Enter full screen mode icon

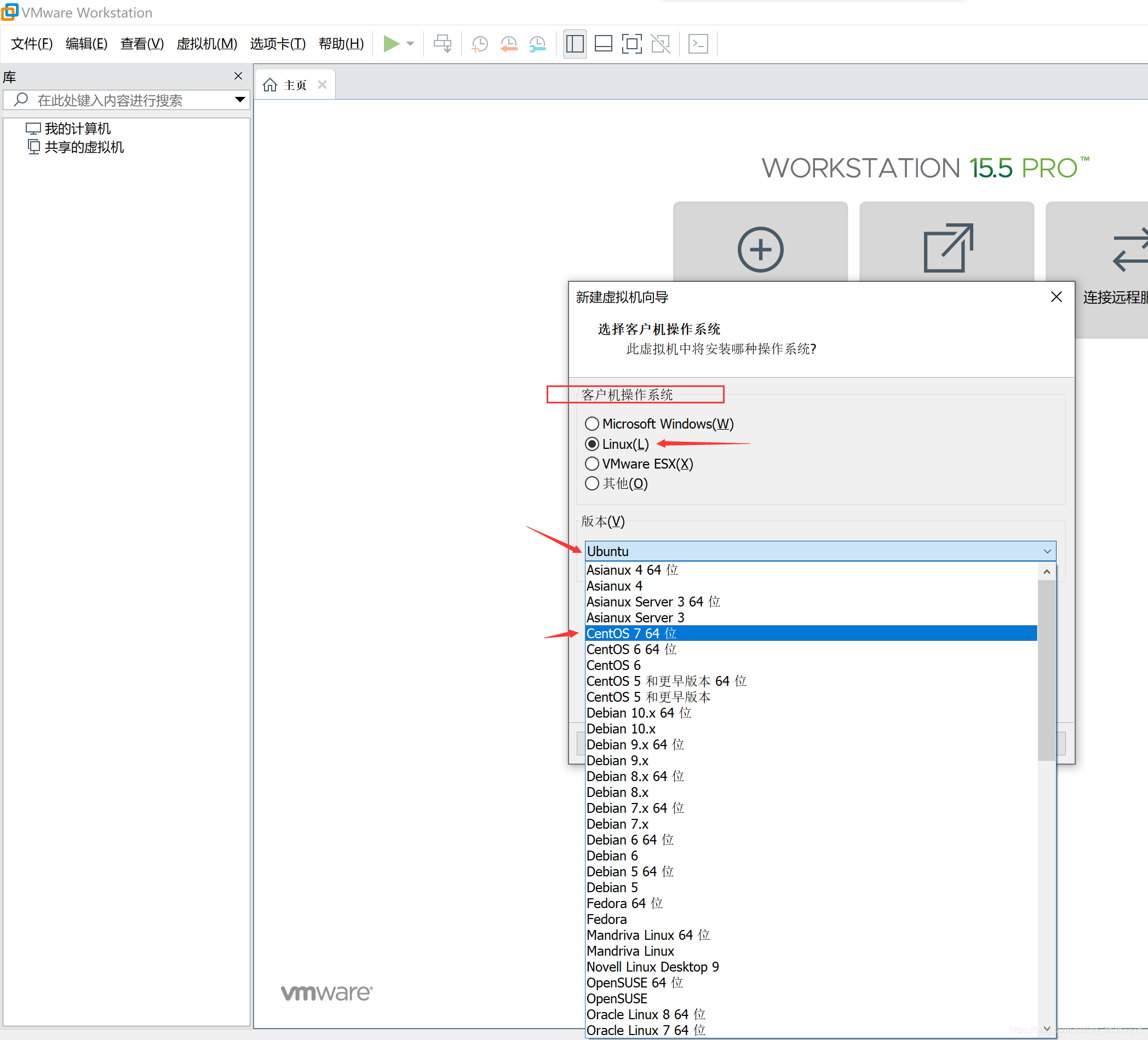pyautogui.click(x=632, y=44)
